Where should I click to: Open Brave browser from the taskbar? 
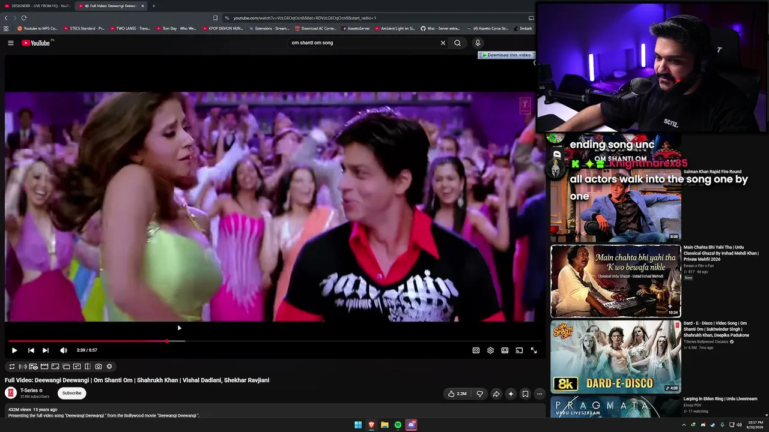(x=371, y=425)
